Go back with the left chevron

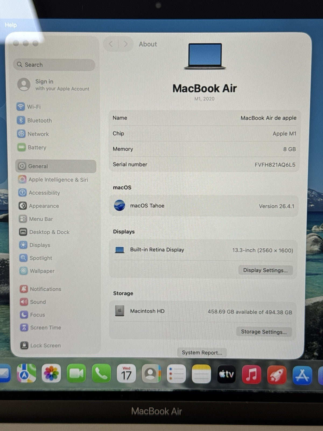111,44
